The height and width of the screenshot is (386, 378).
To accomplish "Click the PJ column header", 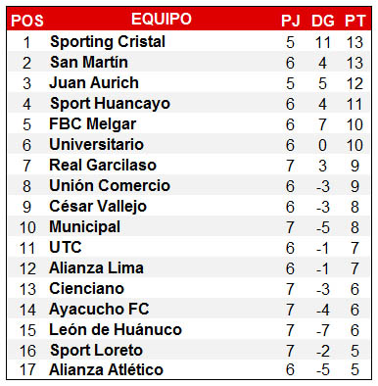I will point(291,21).
